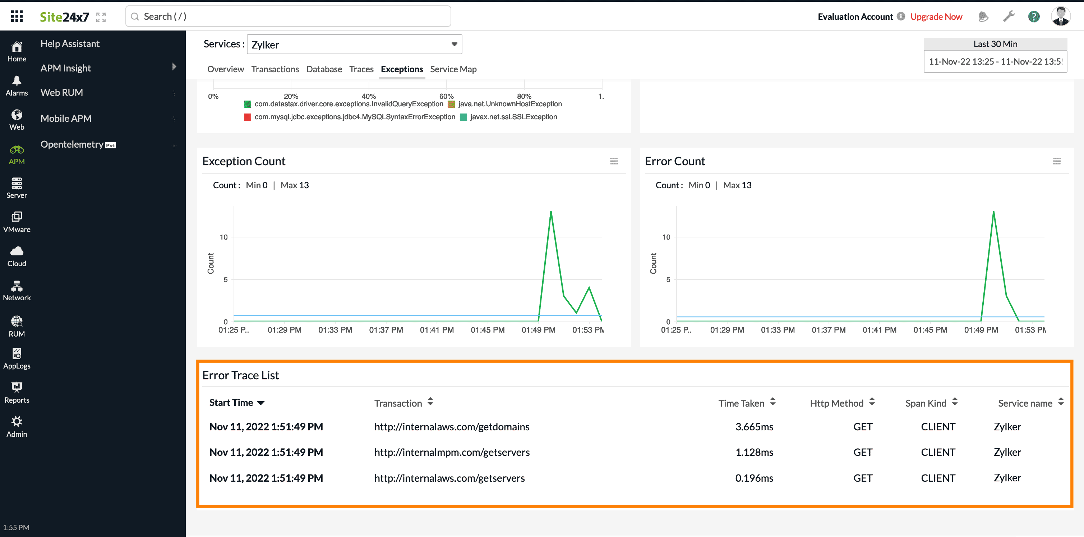Click the Search input field
The height and width of the screenshot is (537, 1084).
[x=288, y=17]
